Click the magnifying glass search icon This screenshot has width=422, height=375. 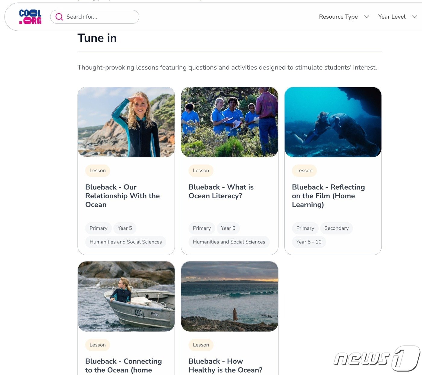[59, 17]
